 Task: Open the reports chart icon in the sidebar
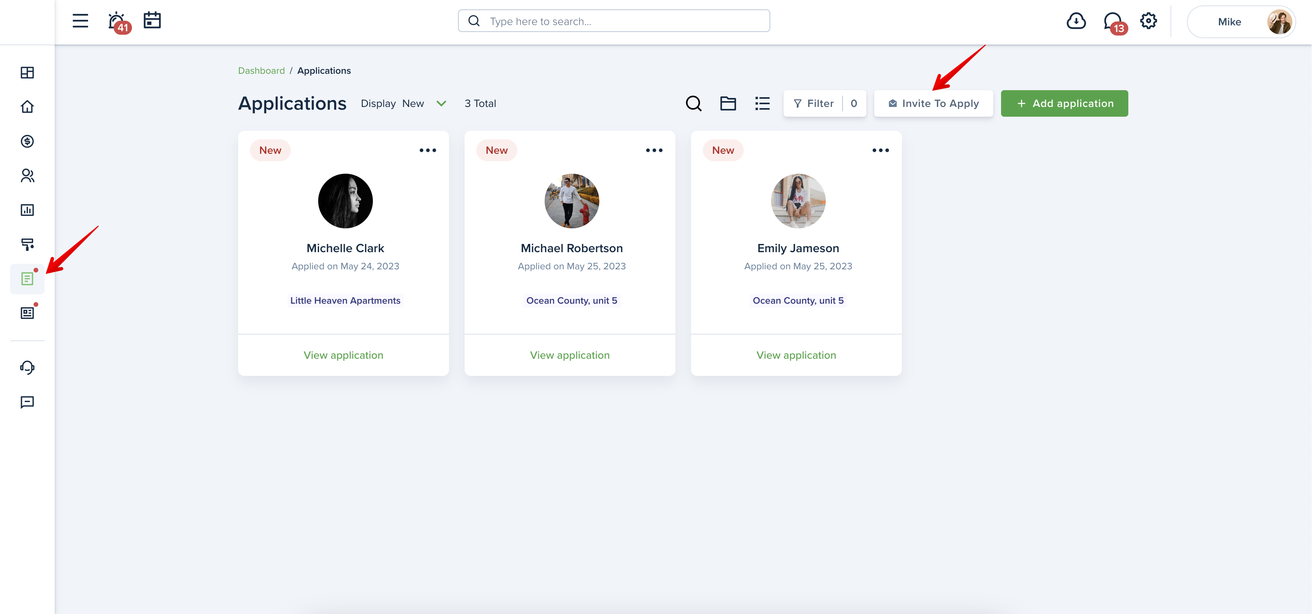tap(27, 210)
